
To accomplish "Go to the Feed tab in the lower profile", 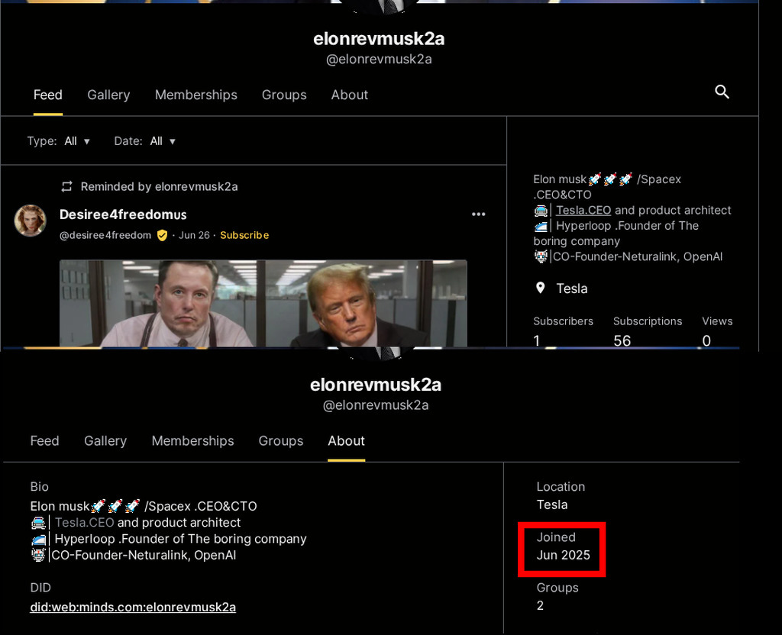I will [44, 441].
